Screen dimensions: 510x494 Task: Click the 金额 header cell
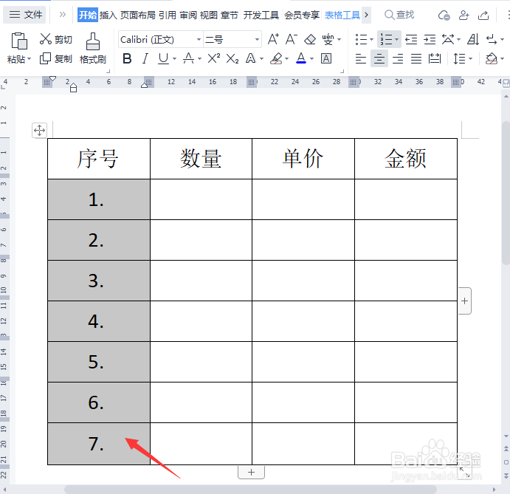(x=406, y=159)
